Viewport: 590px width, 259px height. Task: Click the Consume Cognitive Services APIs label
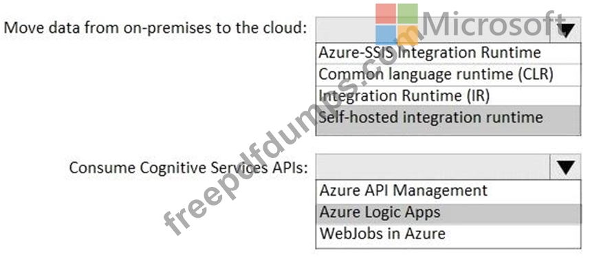click(x=188, y=168)
